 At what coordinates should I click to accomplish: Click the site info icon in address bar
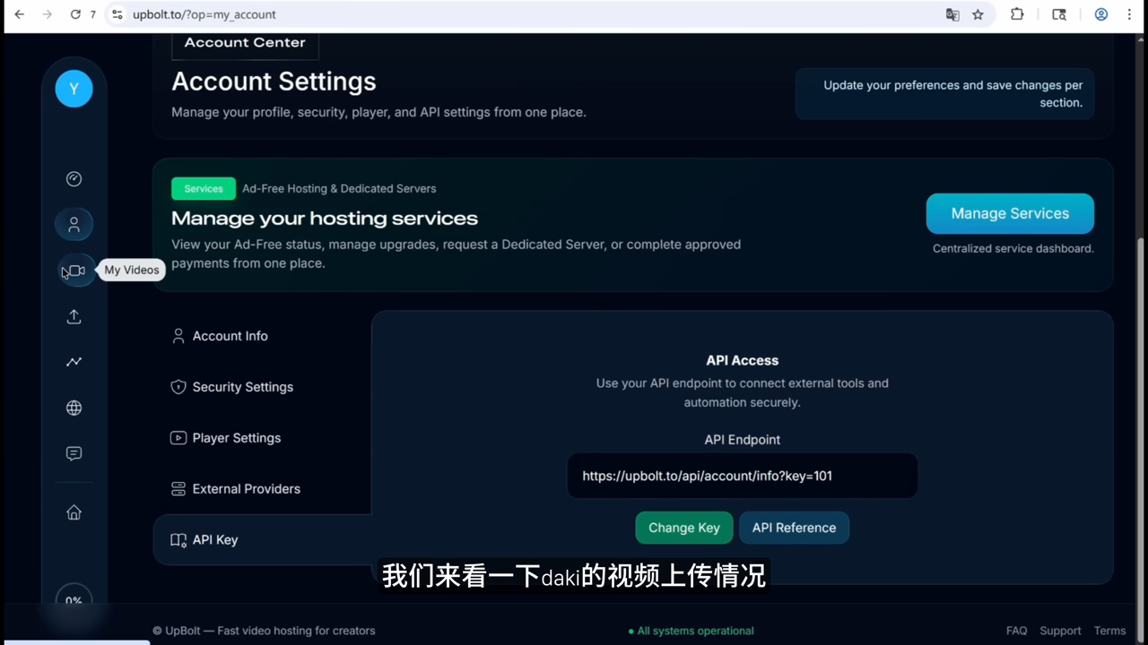tap(117, 14)
